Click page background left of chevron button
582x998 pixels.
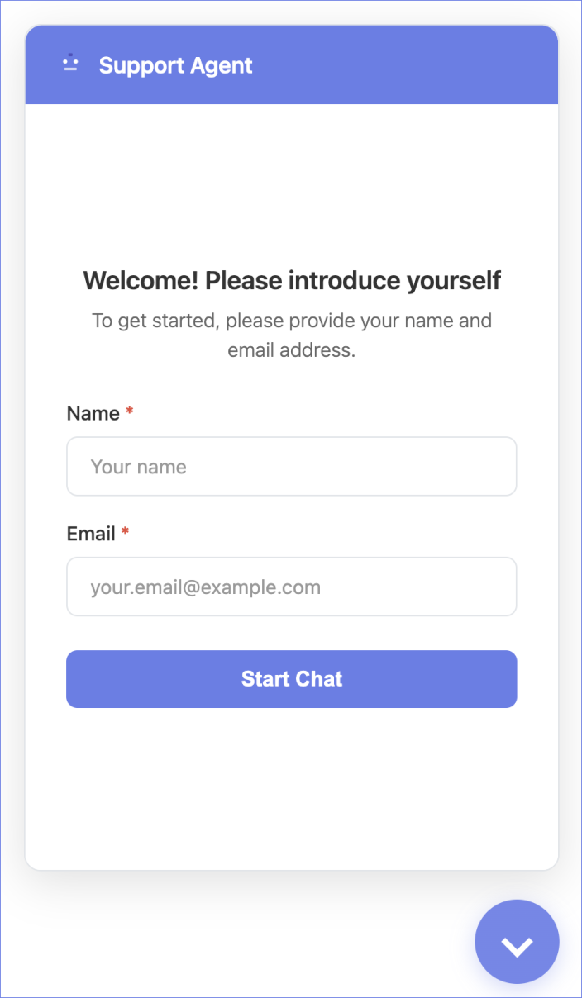coord(248,942)
